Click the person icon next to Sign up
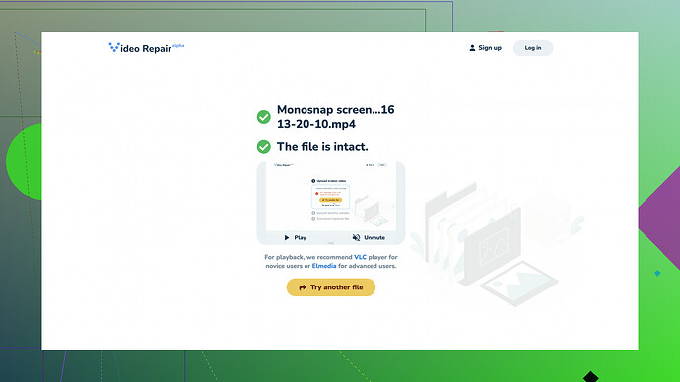The width and height of the screenshot is (680, 382). pos(472,48)
